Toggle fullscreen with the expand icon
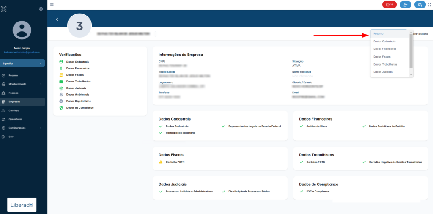This screenshot has height=214, width=433. (x=430, y=5)
